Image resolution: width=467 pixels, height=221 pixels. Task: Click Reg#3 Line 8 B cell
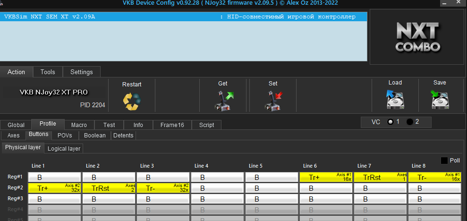(x=434, y=199)
